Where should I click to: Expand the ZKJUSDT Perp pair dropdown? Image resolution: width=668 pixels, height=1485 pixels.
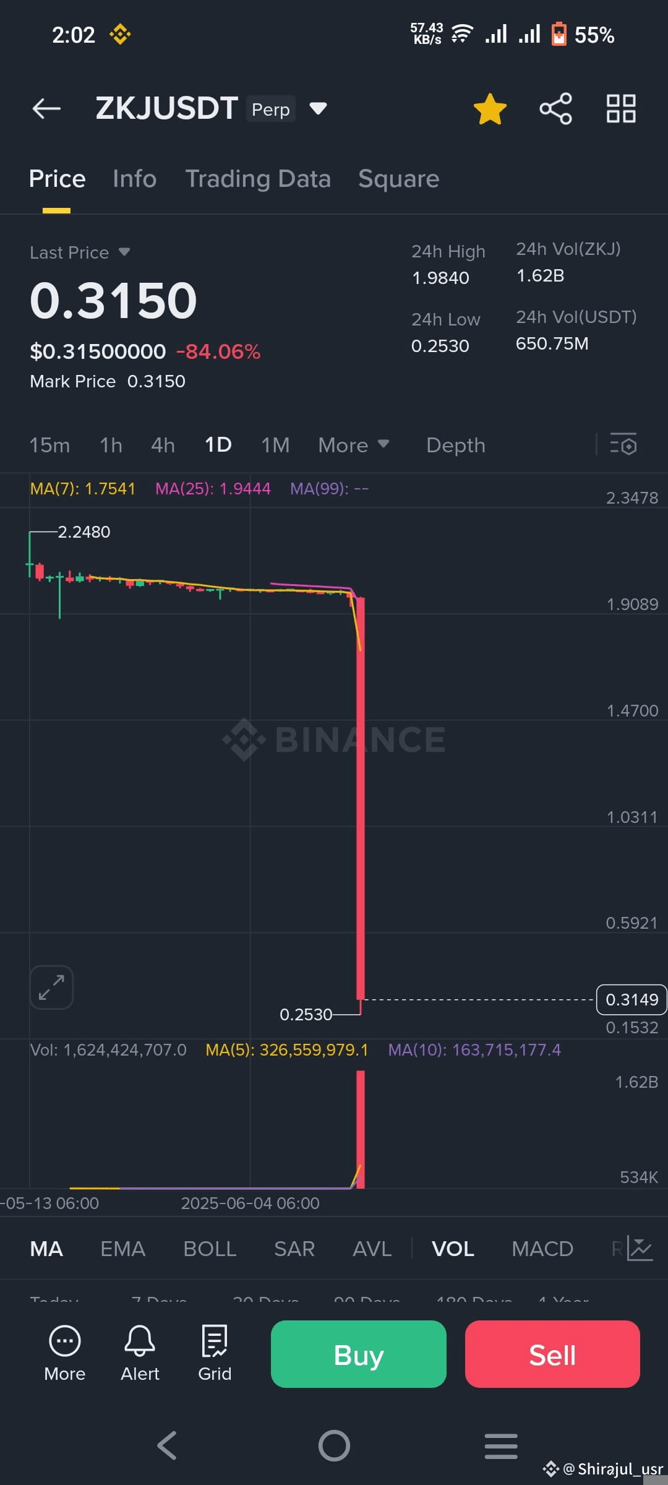tap(318, 109)
